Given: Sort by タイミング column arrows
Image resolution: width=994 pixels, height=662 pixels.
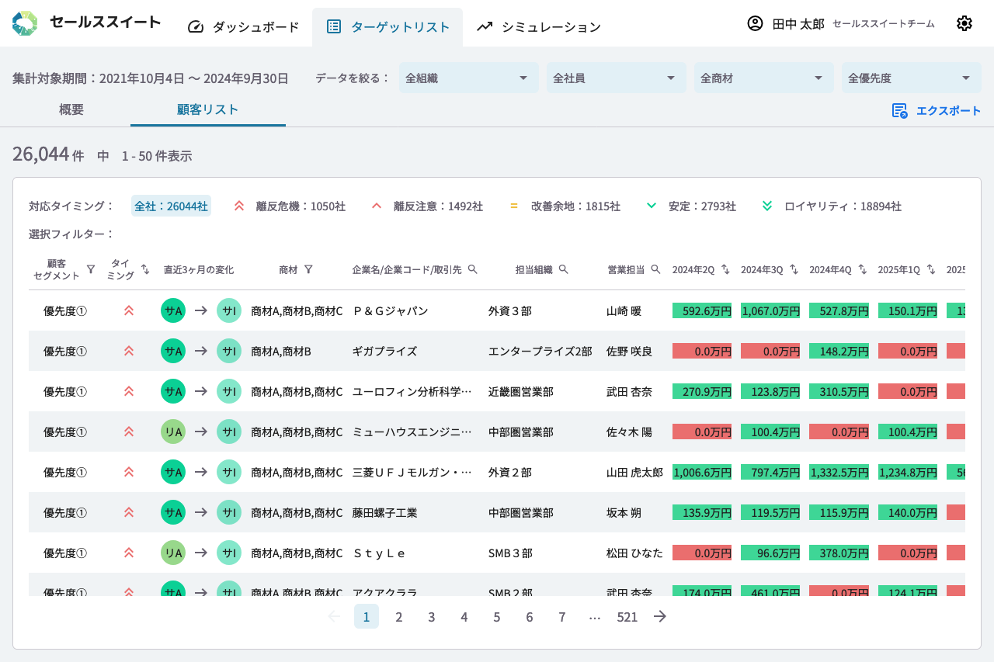Looking at the screenshot, I should [145, 269].
